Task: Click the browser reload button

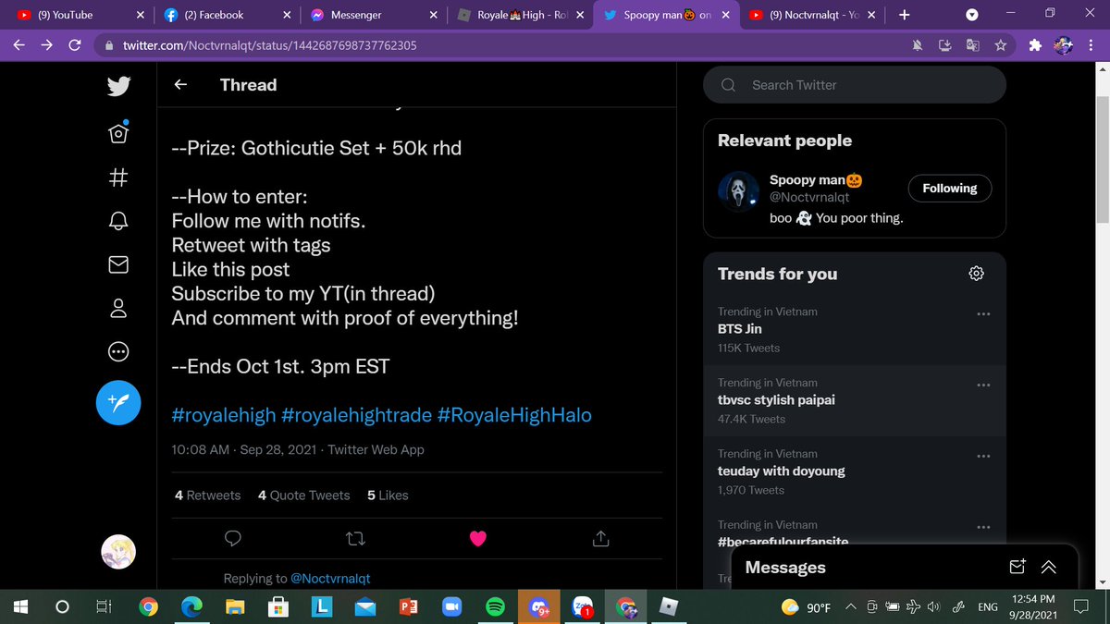Action: [x=75, y=44]
